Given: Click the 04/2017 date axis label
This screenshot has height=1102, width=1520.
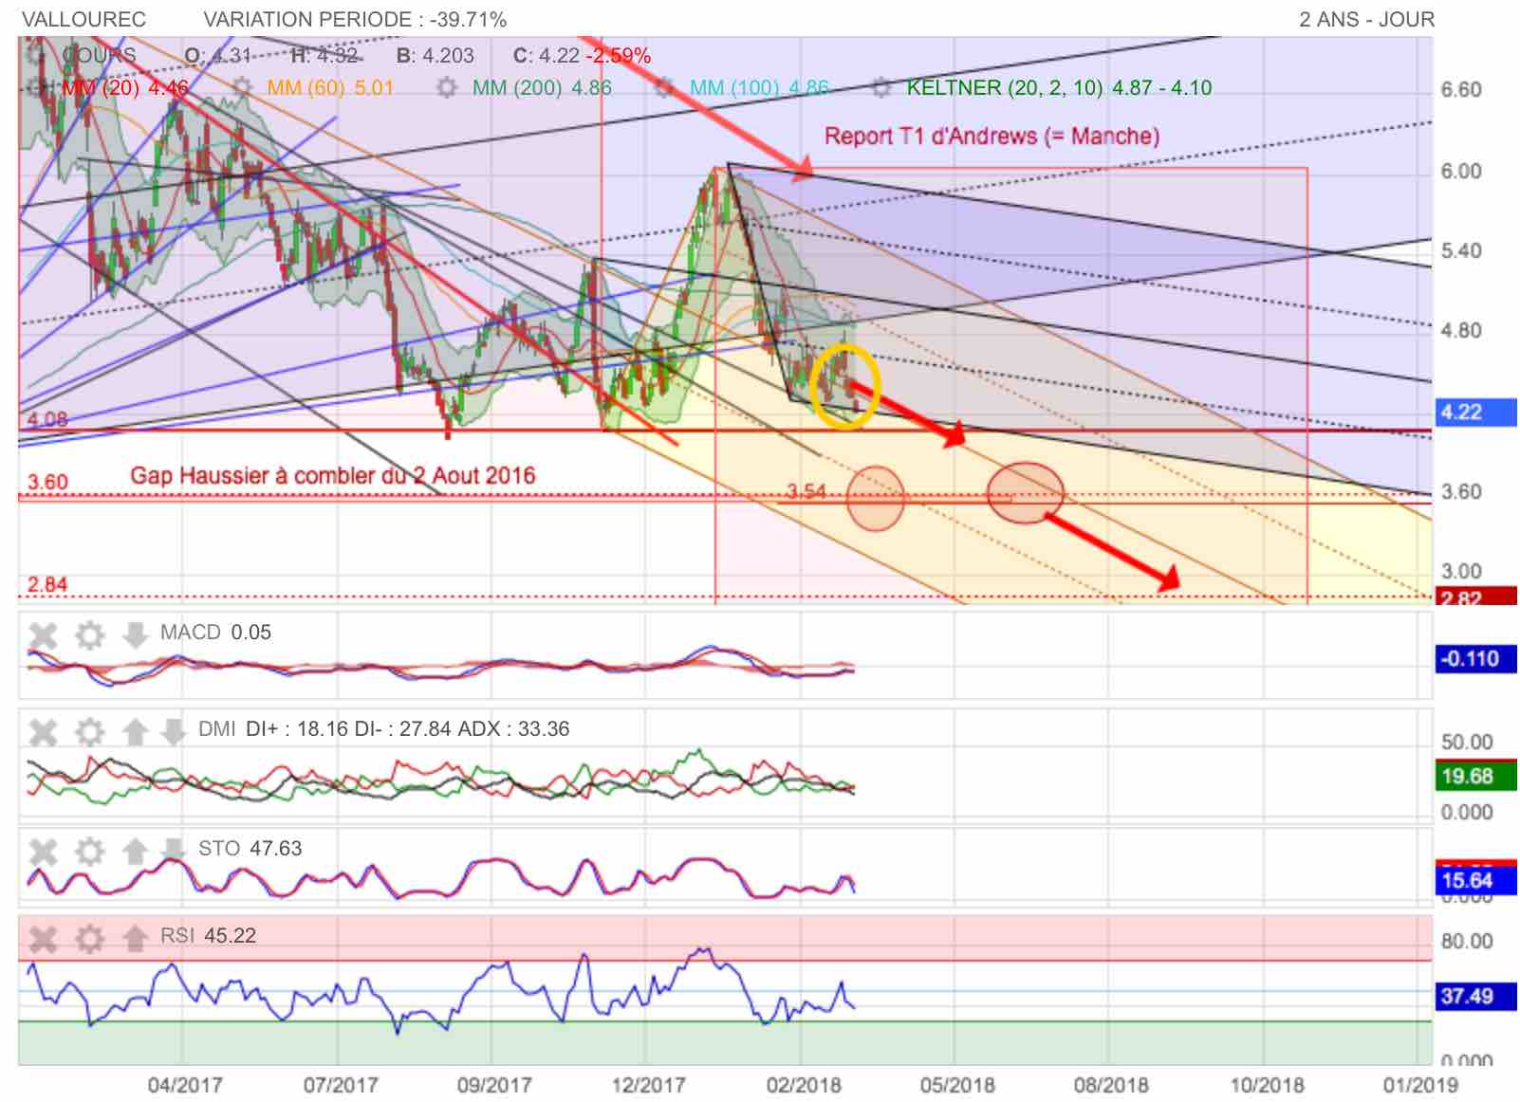Looking at the screenshot, I should [185, 1084].
